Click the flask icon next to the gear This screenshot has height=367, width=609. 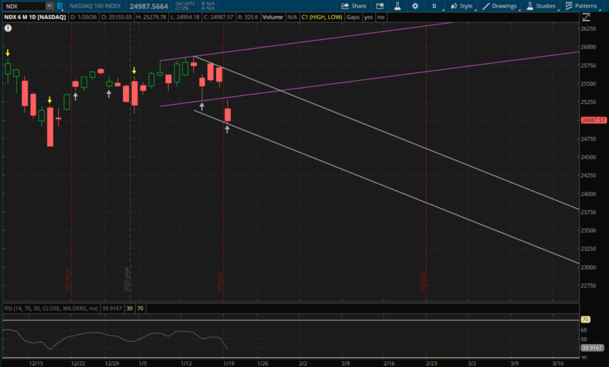395,6
